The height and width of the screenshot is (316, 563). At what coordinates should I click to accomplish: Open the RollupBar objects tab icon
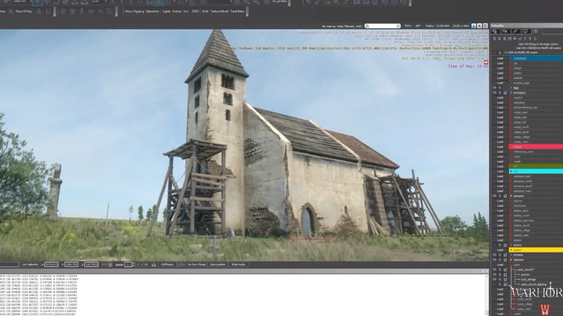[x=495, y=31]
